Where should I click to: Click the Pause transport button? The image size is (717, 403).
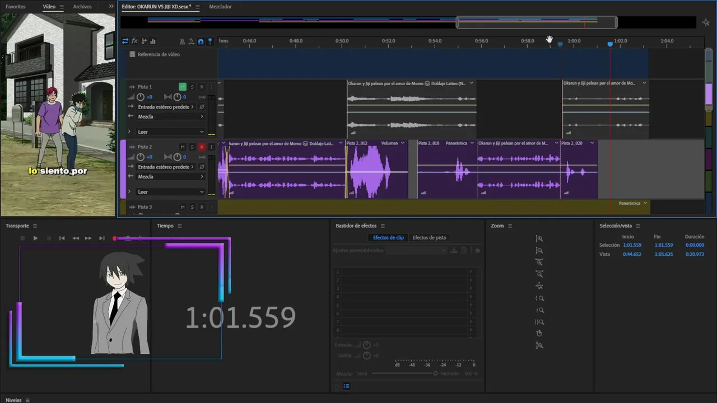coord(49,238)
